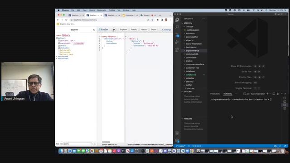Viewport: 290px width, 163px height.
Task: Open the Bookmarks menu in Chrome menu bar
Action: (101, 10)
